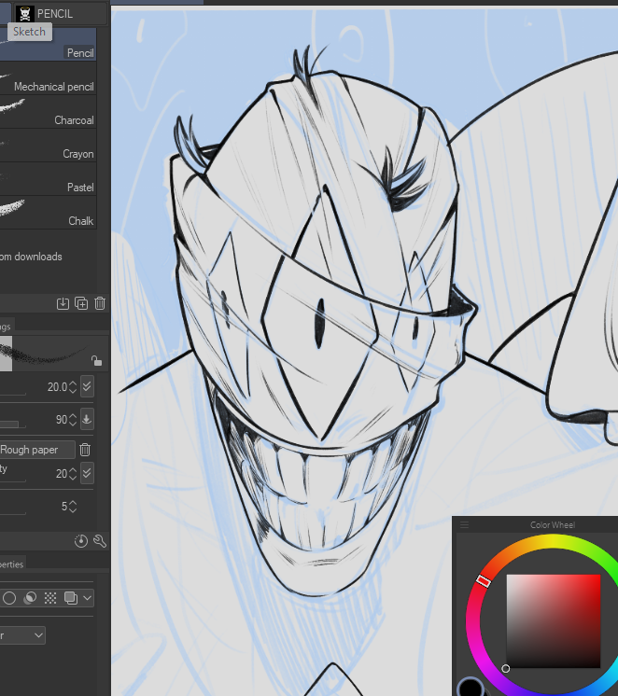Click the import sub tool icon

pos(63,303)
